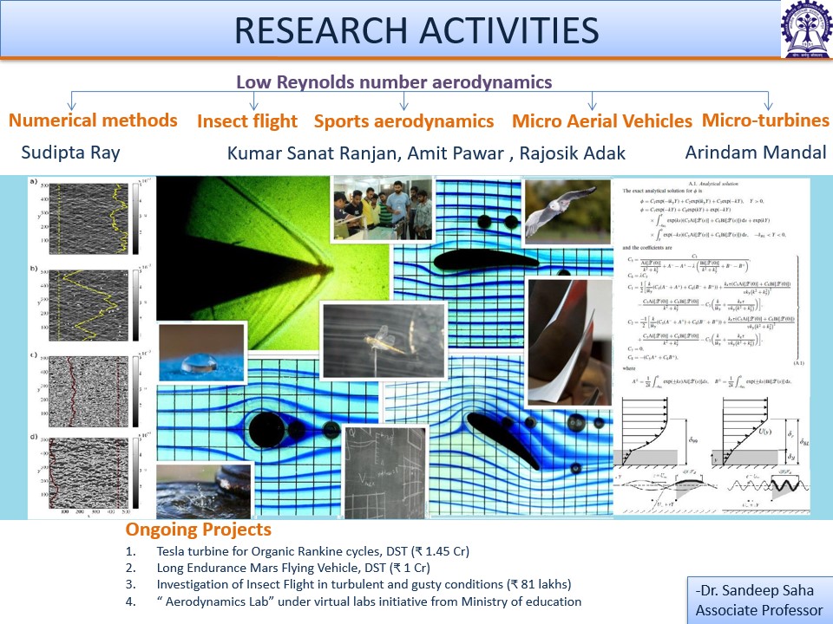833x624 pixels.
Task: Click the arrow pointing to Micro-turbines
Action: pyautogui.click(x=768, y=101)
